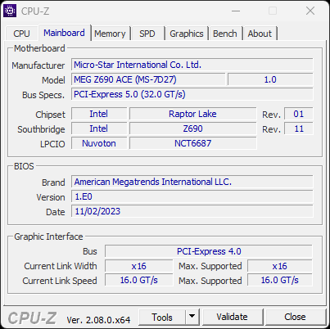Viewport: 330px width, 329px height.
Task: Click the BIOS Version field 1.E0
Action: point(192,196)
